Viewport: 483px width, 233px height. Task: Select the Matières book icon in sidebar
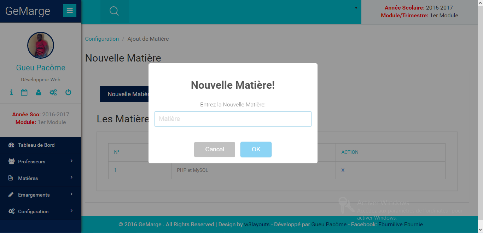click(x=12, y=178)
